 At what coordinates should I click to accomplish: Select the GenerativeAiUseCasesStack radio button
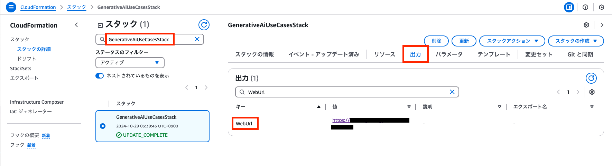pyautogui.click(x=103, y=126)
